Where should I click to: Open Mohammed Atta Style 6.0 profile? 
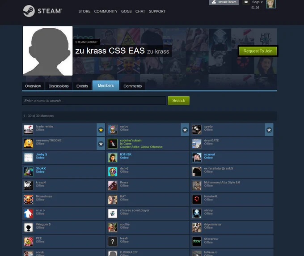click(x=222, y=182)
